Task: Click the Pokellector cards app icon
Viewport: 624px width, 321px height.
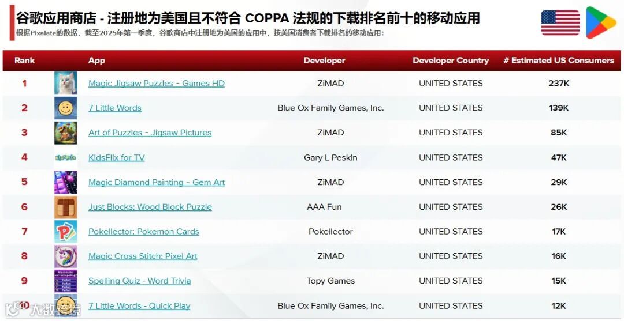Action: tap(66, 231)
